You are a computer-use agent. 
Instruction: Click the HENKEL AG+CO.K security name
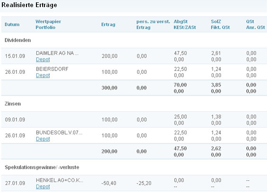(60, 180)
